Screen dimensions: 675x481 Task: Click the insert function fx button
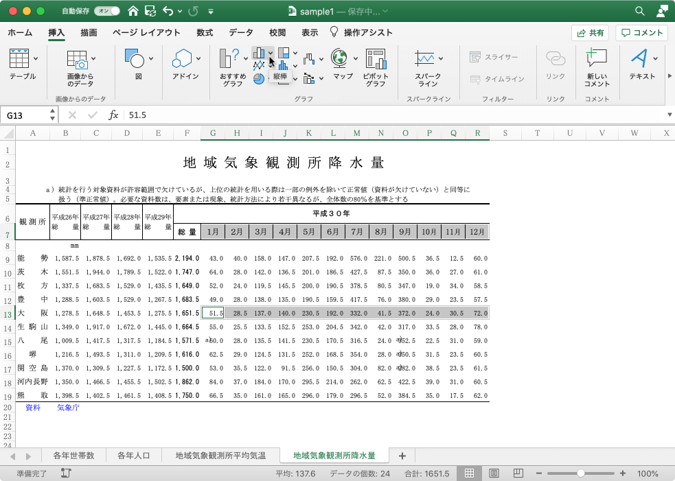pyautogui.click(x=113, y=115)
